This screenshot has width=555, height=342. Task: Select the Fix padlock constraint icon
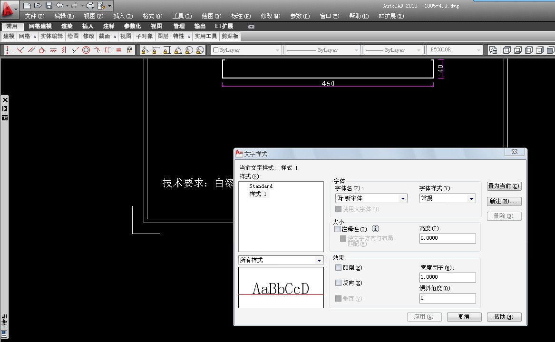129,50
